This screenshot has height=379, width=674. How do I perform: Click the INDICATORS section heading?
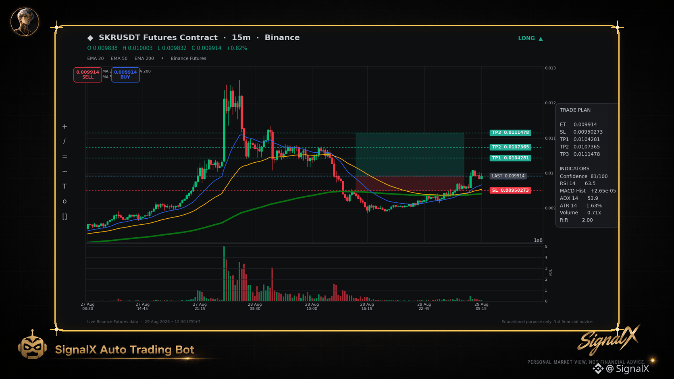pos(574,169)
